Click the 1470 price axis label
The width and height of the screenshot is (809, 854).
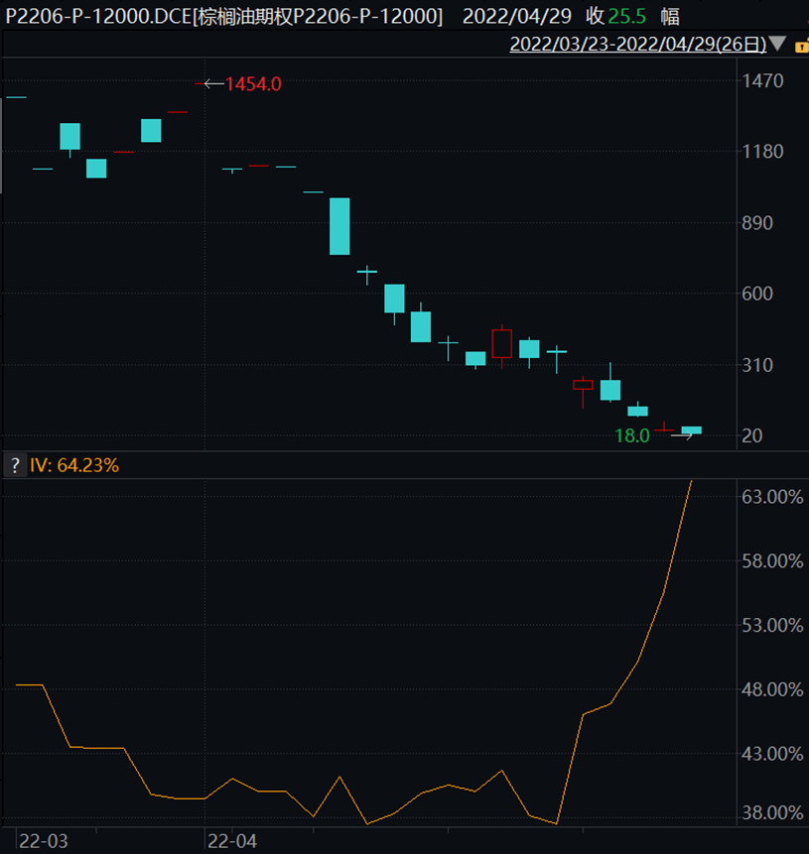click(x=762, y=81)
